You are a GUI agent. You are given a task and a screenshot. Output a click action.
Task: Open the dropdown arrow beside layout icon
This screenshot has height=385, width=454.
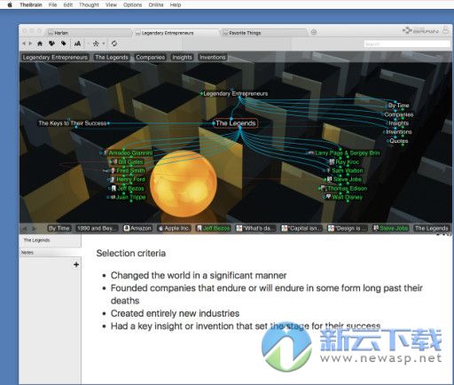tap(104, 43)
